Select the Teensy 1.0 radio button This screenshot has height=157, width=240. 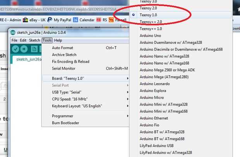pyautogui.click(x=134, y=15)
